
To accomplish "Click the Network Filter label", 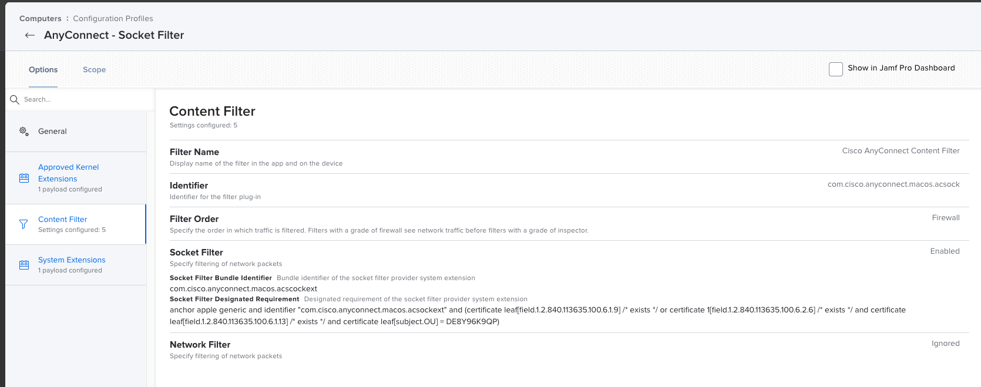I will 200,345.
